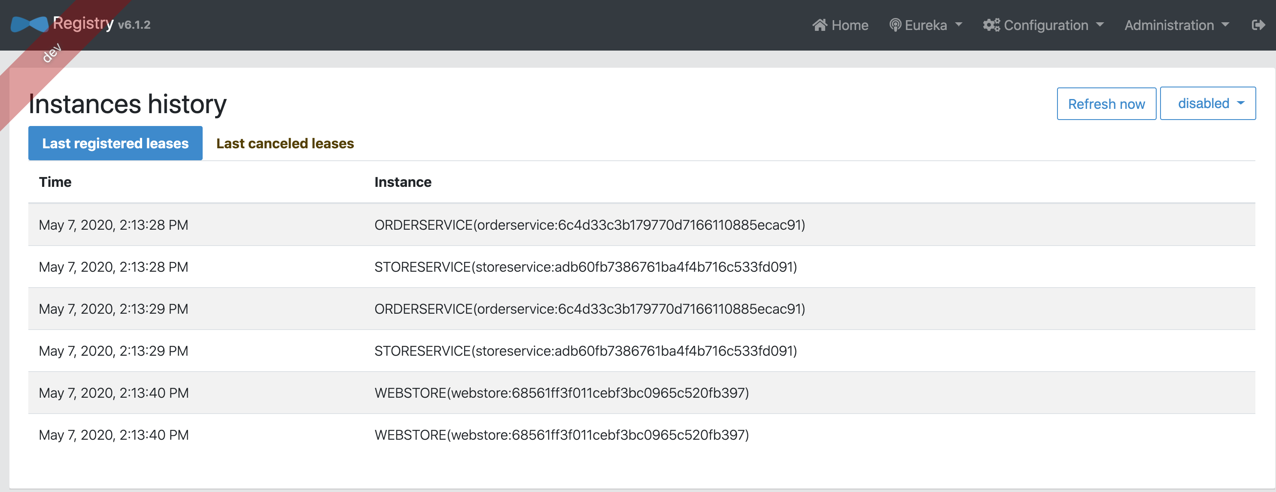
Task: Click the Instance column header
Action: [x=402, y=182]
